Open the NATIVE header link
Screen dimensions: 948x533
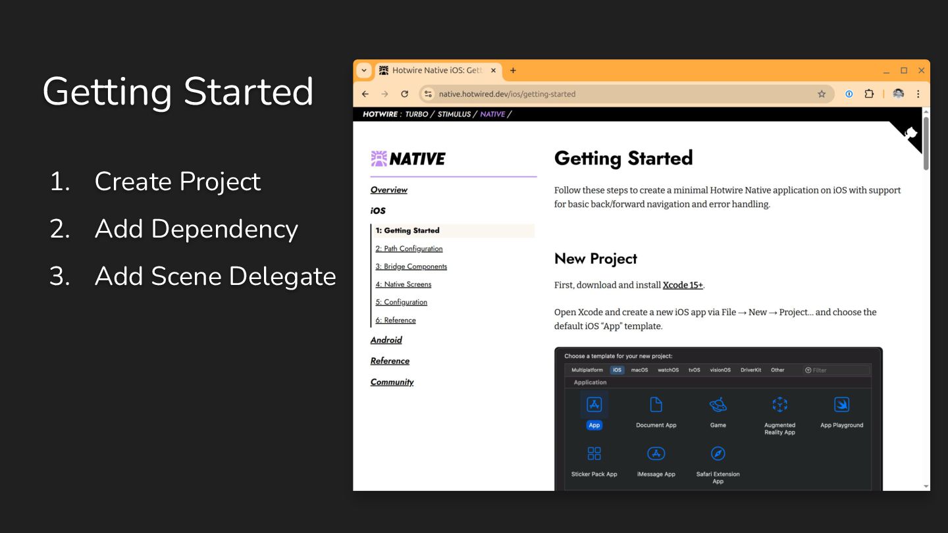(492, 114)
